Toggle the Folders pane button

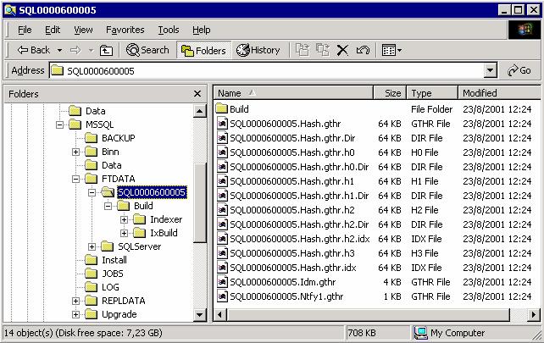tap(203, 50)
